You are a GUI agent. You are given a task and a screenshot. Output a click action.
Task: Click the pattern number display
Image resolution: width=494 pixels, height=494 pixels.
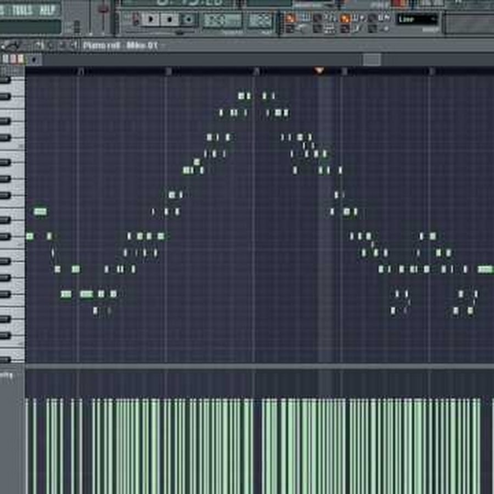click(x=260, y=20)
